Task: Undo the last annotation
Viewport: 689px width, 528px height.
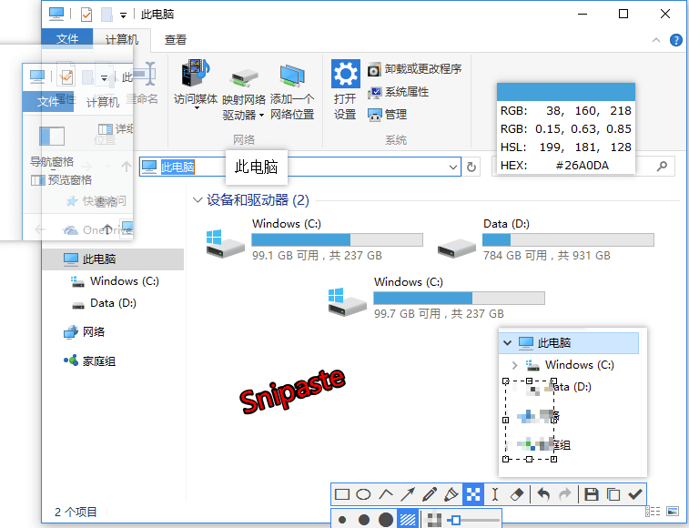Action: tap(543, 494)
